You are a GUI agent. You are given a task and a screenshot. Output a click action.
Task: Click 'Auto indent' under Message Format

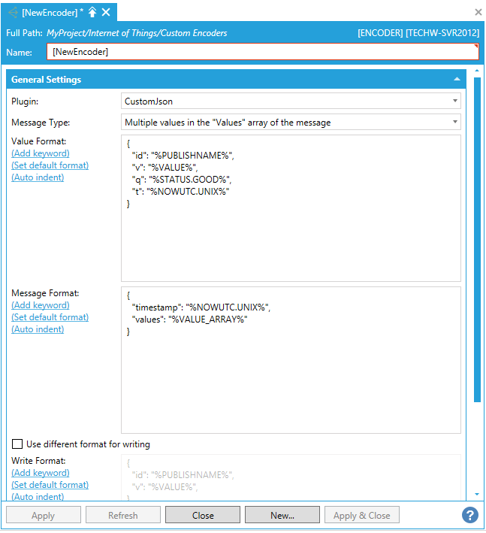coord(38,329)
